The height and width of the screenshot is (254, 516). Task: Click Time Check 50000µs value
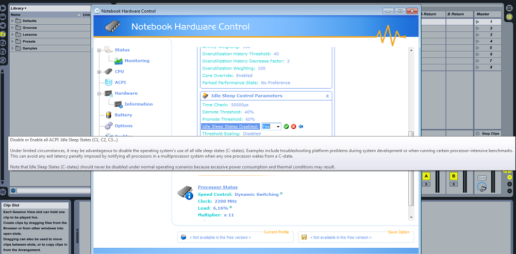(239, 105)
